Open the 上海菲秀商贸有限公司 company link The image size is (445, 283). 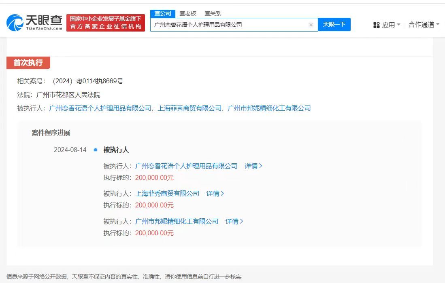pos(167,193)
